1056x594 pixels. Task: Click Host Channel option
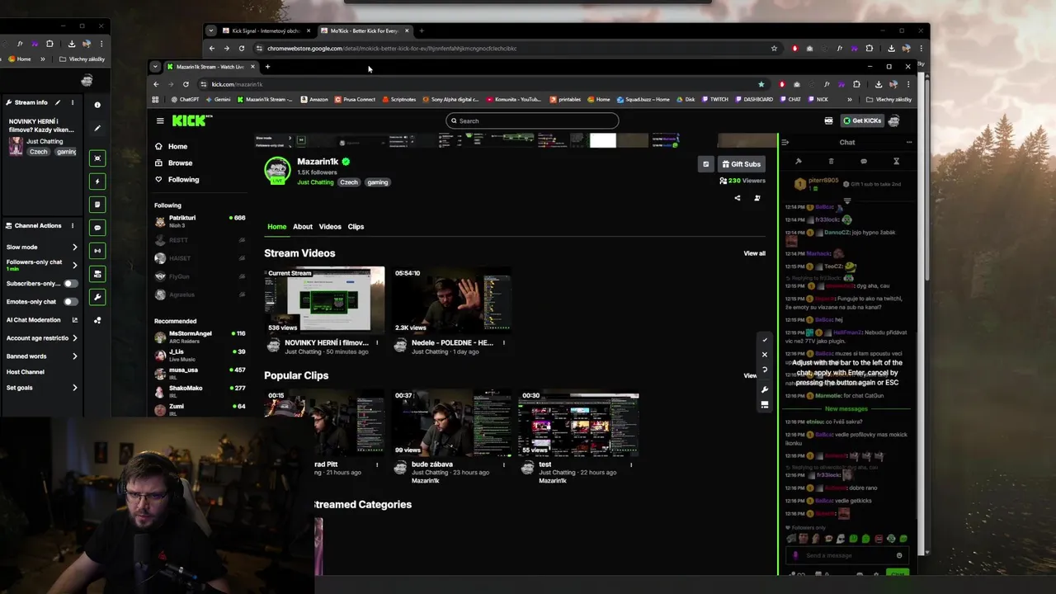(26, 372)
